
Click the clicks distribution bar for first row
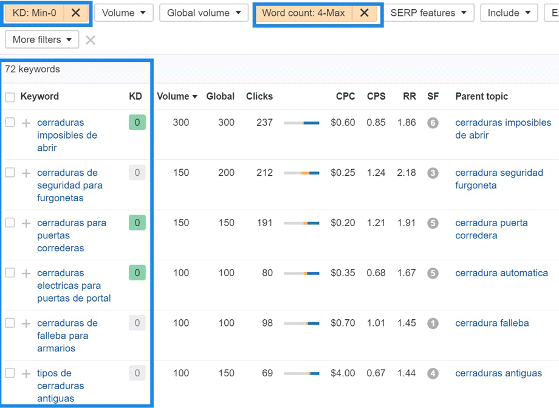[301, 123]
